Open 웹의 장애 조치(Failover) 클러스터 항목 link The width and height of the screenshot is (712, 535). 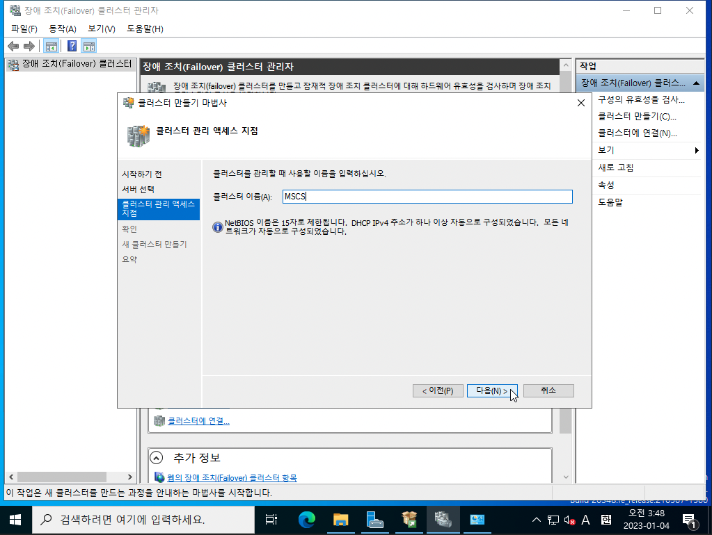click(232, 478)
